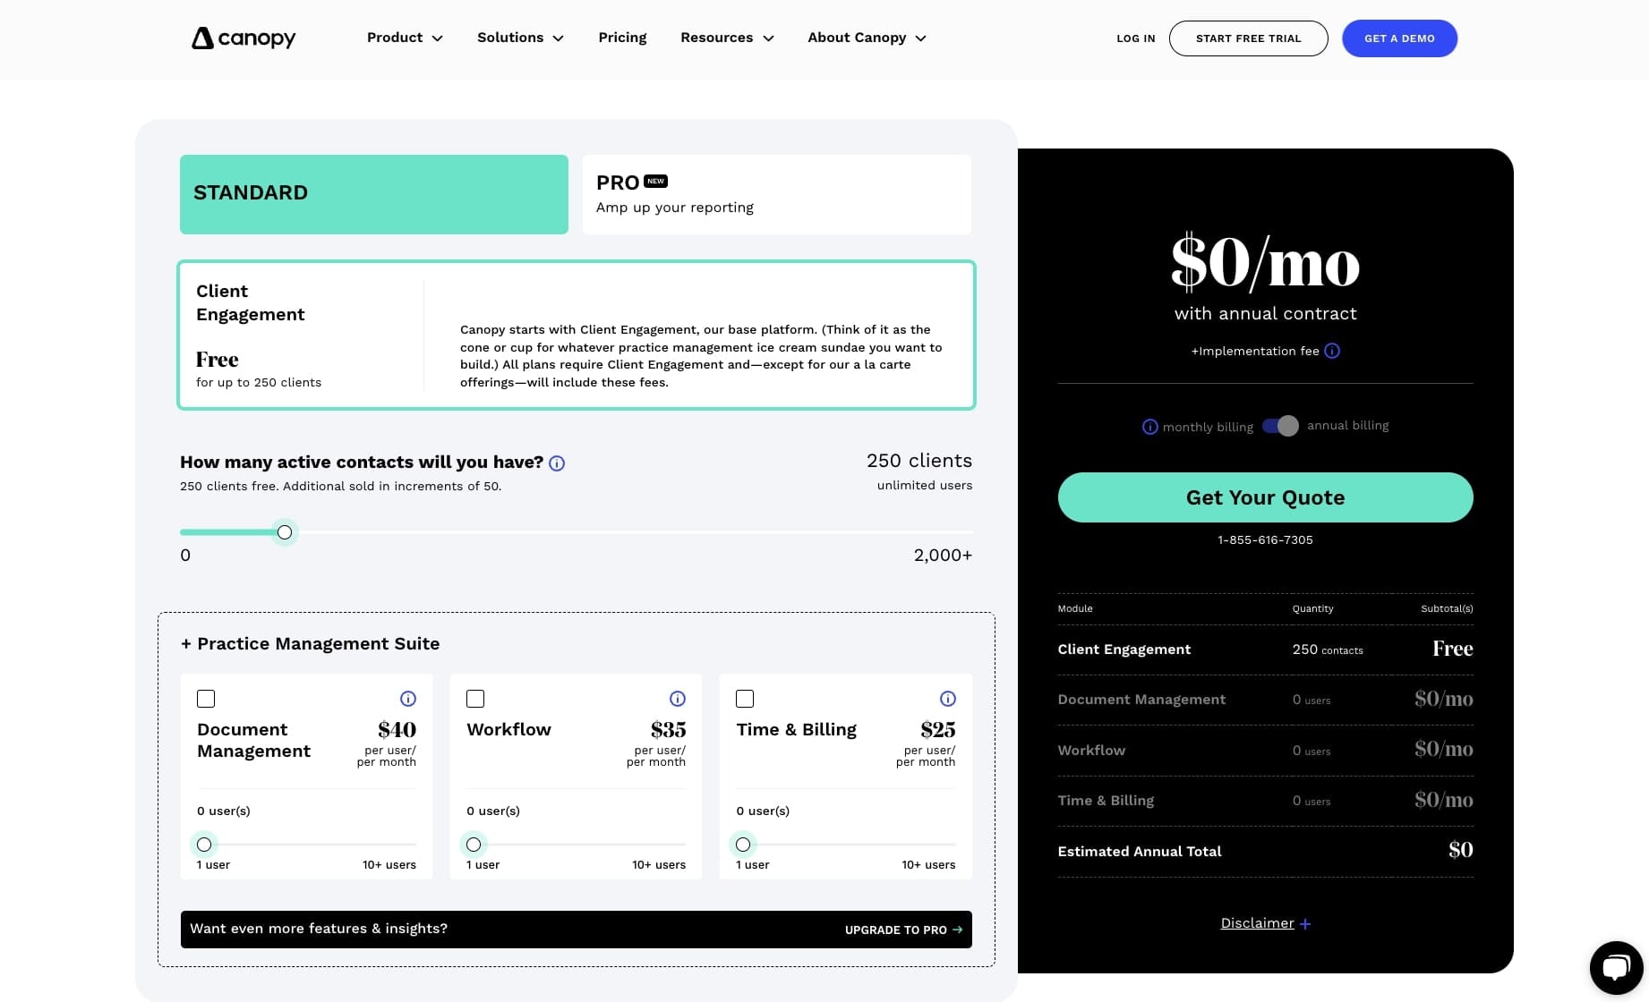Viewport: 1649px width, 1002px height.
Task: Open the Solutions dropdown menu
Action: (x=520, y=38)
